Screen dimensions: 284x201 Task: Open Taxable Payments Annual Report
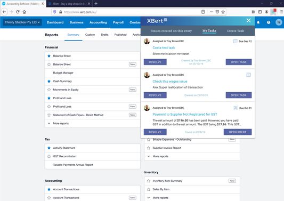point(73,165)
